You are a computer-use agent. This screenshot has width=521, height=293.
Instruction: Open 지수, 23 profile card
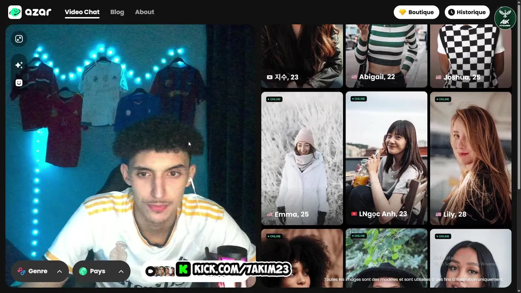(302, 56)
